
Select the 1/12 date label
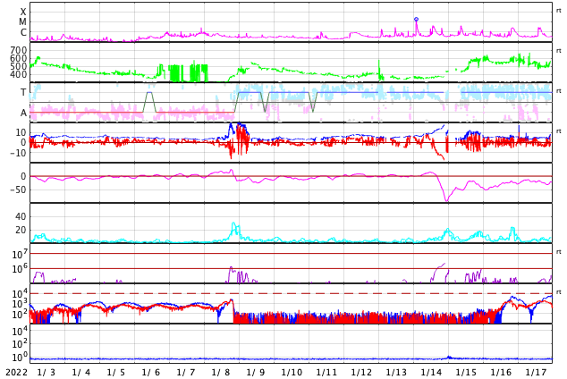point(361,372)
